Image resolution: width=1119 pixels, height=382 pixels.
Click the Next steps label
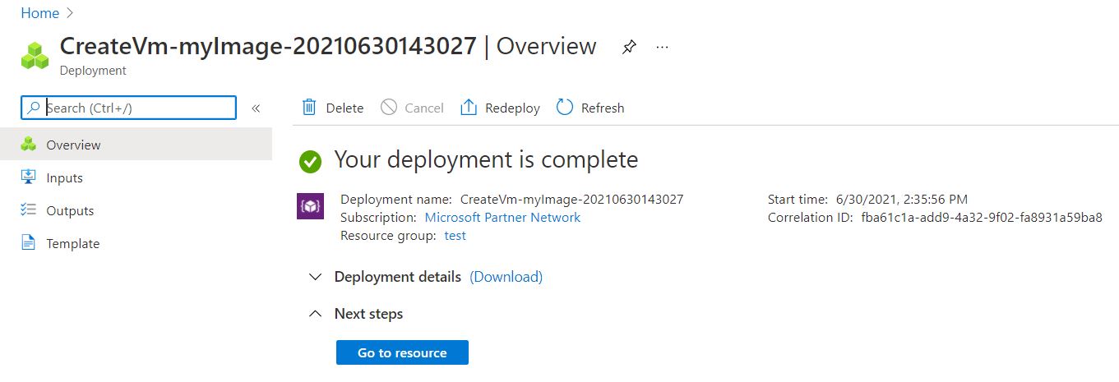[368, 314]
